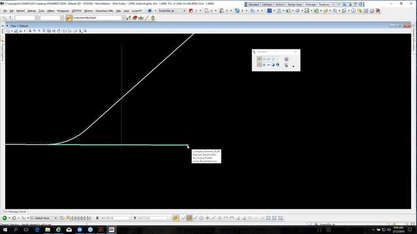Open the GEOPAK menu
Screen dimensions: 417x234
point(77,11)
